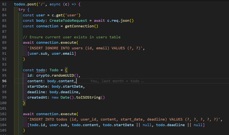Click the highlighted closing brace on line 100
The image size is (229, 135).
(24, 103)
